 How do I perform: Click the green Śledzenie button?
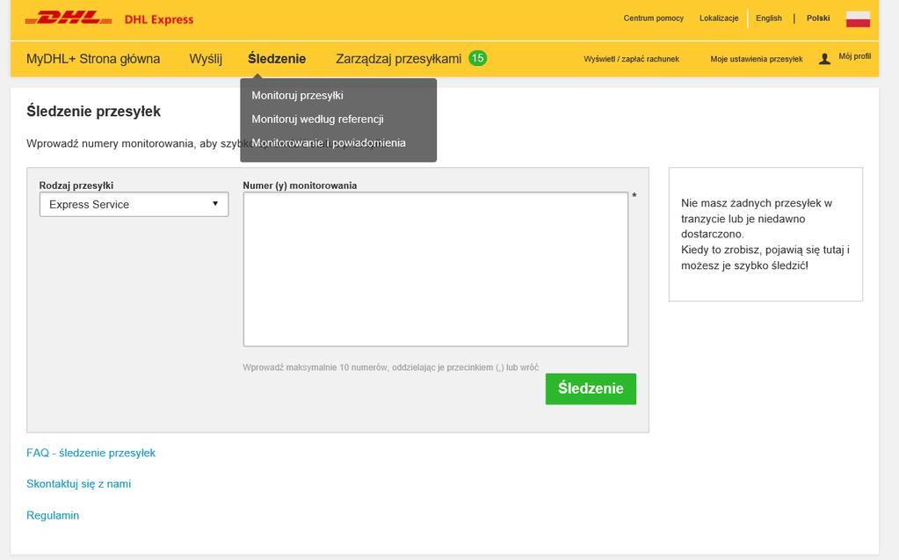pos(591,389)
